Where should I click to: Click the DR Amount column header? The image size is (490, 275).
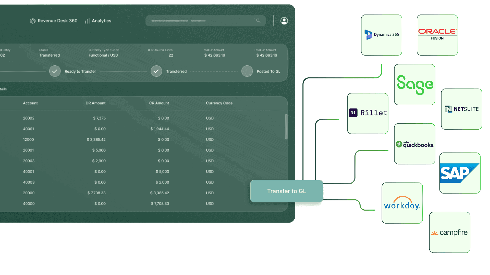pyautogui.click(x=95, y=103)
